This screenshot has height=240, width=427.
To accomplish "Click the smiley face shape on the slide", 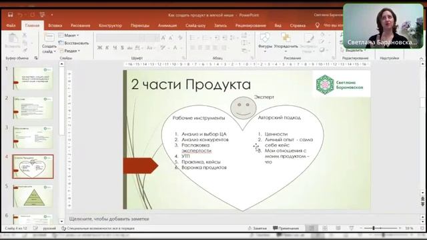I will pos(243,108).
